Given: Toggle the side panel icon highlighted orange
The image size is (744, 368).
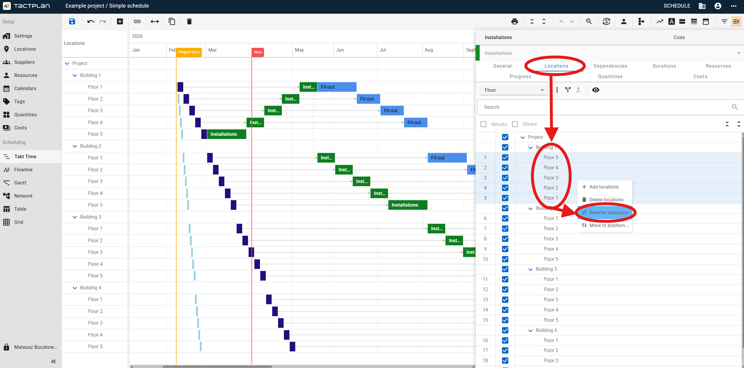Looking at the screenshot, I should 736,21.
